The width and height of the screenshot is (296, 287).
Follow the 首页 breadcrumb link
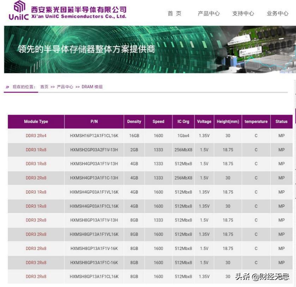coord(44,87)
